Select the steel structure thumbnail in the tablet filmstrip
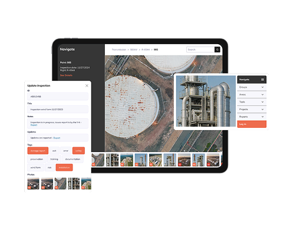The width and height of the screenshot is (287, 225). (112, 160)
